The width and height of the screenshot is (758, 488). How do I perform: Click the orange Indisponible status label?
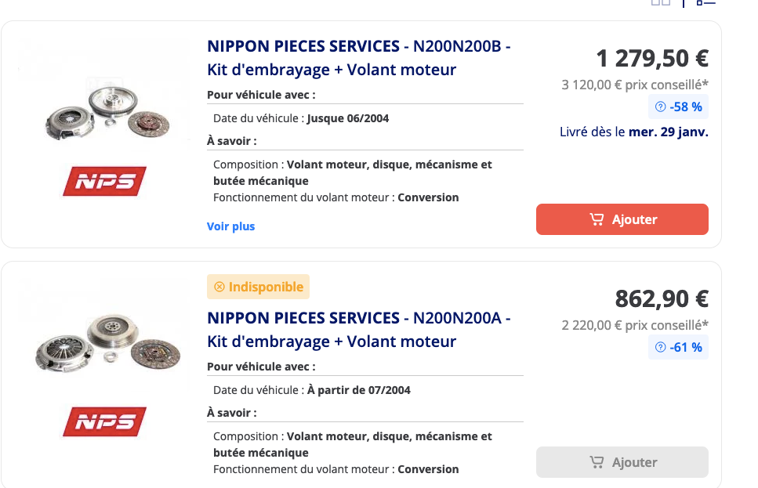(x=258, y=287)
